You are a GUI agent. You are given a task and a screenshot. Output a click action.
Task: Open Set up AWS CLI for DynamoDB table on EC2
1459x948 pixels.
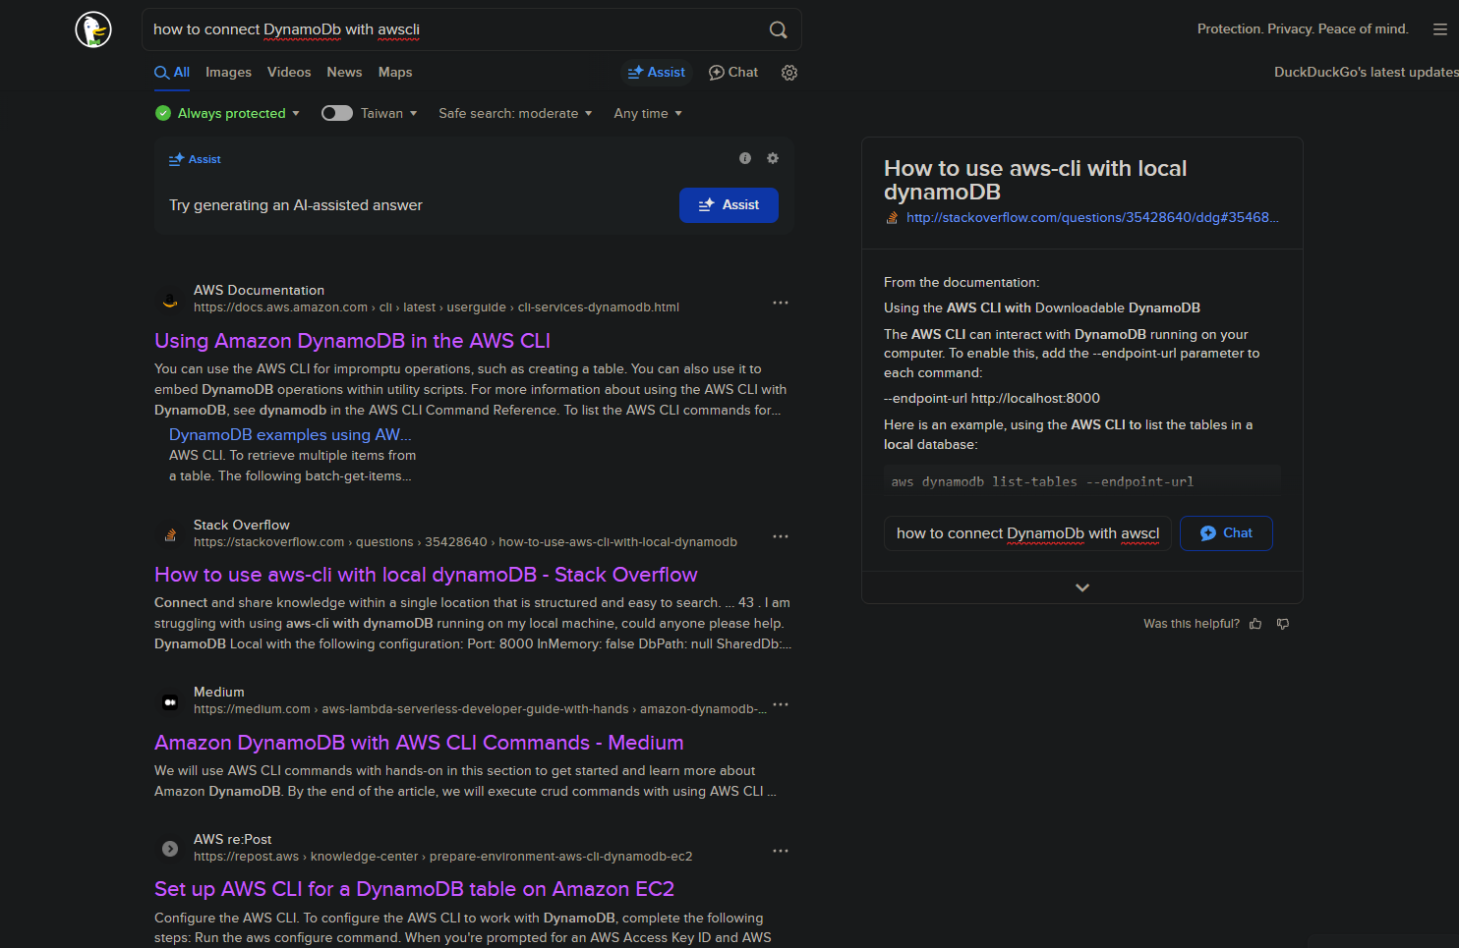click(x=414, y=889)
